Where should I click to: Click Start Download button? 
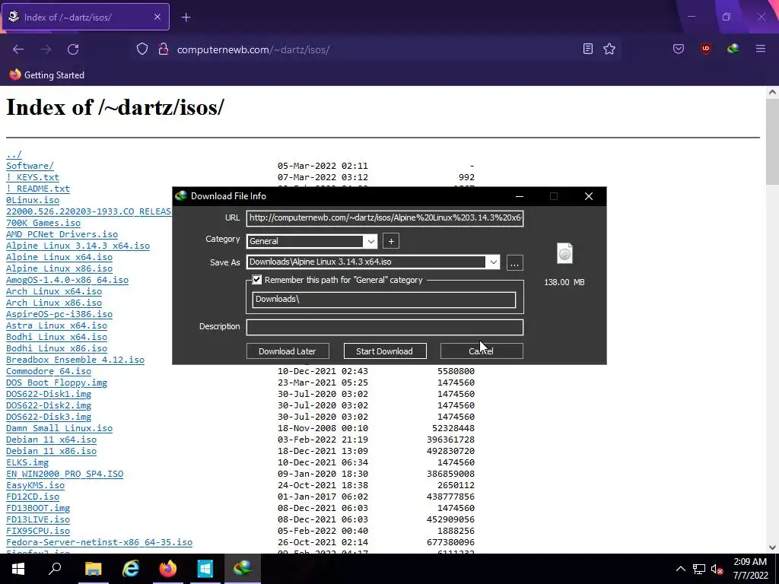coord(384,351)
